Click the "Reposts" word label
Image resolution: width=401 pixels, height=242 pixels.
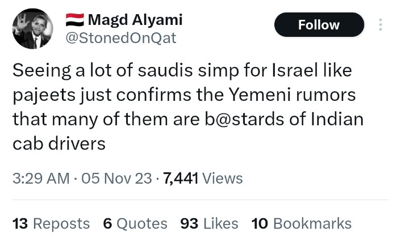[x=61, y=223]
